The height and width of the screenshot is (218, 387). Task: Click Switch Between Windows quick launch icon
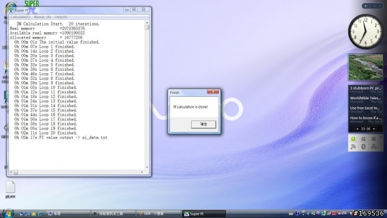27,214
